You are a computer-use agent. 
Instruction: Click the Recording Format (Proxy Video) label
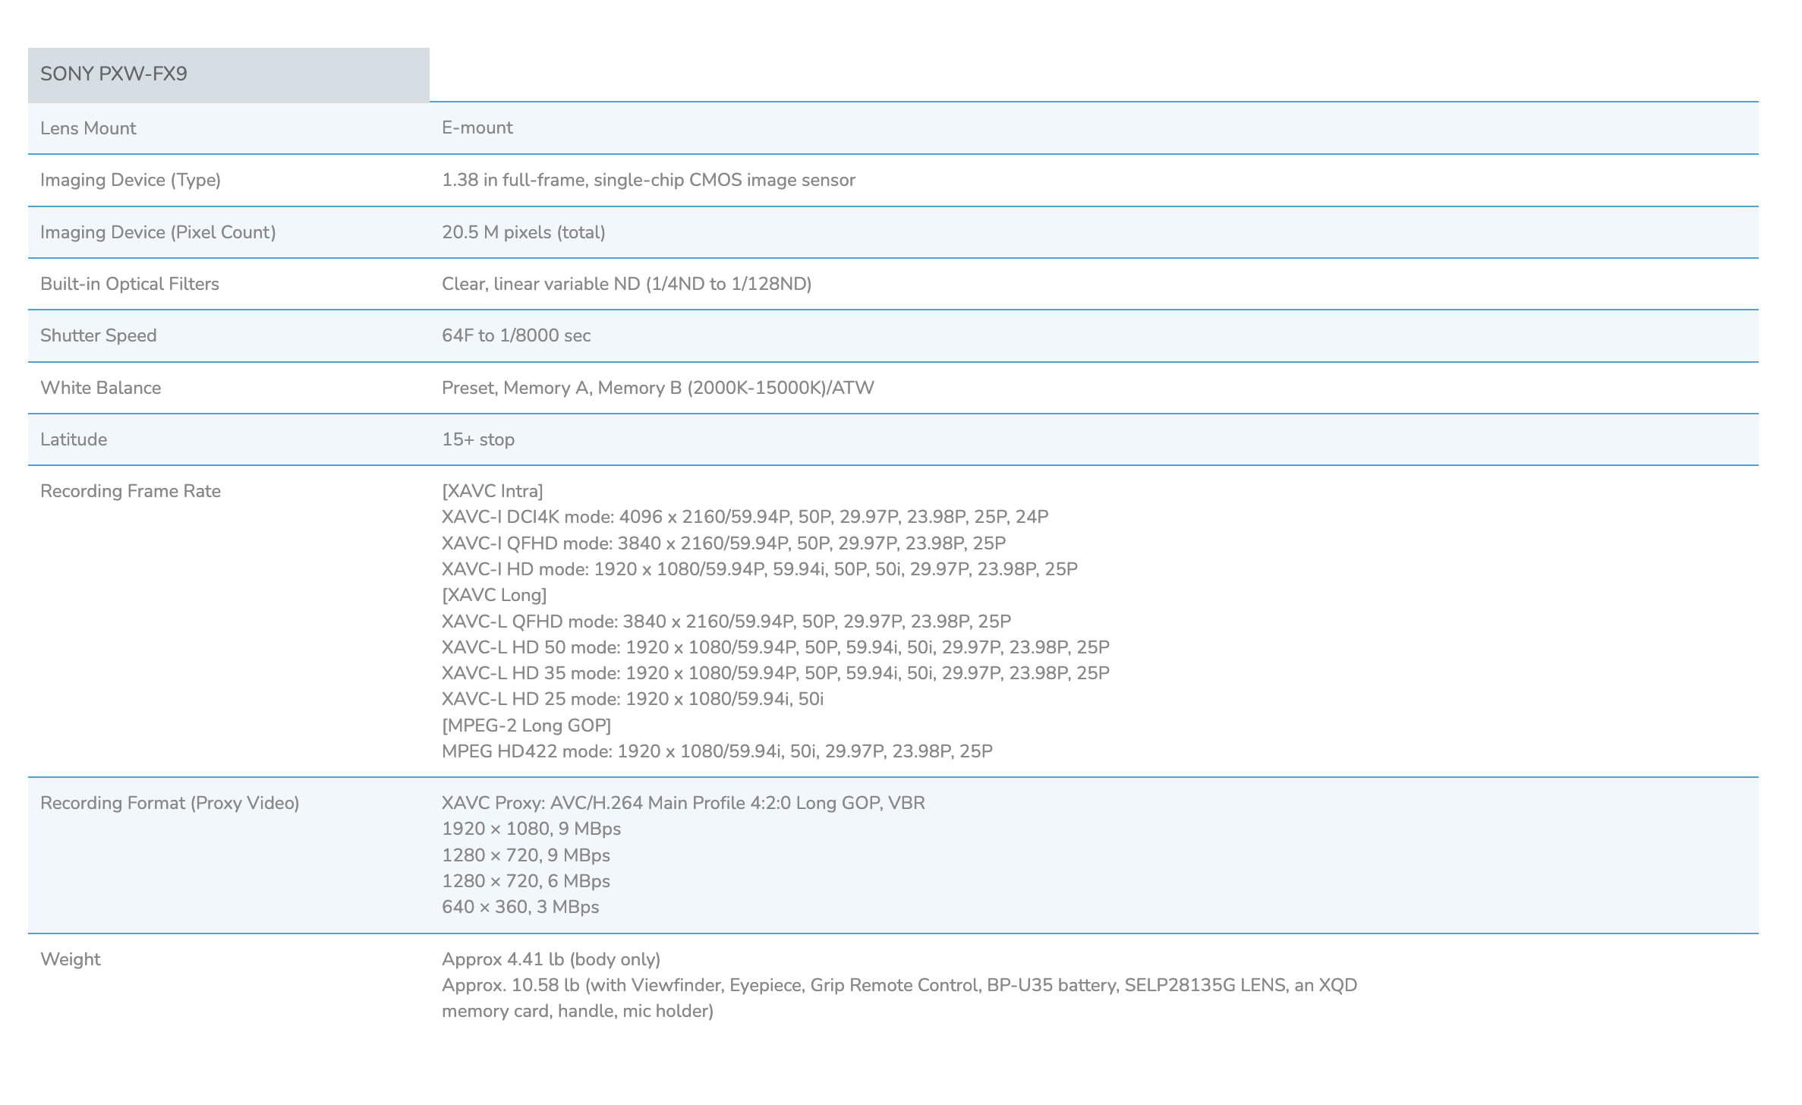pos(170,803)
